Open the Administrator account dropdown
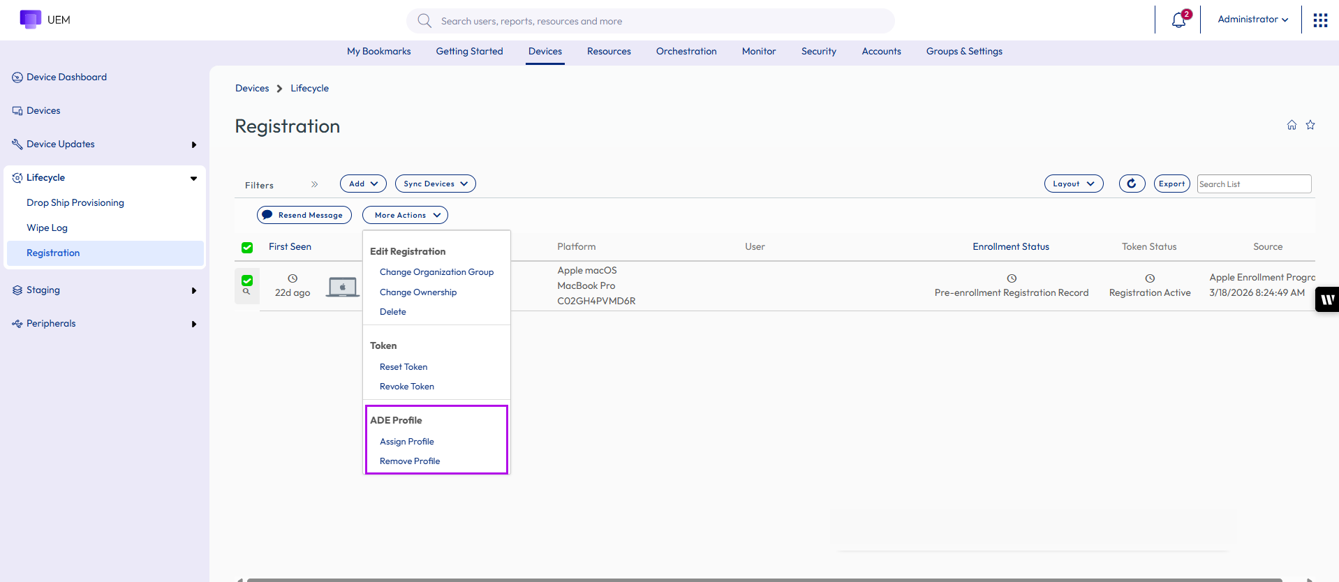Screen dimensions: 1339x582 tap(1252, 20)
